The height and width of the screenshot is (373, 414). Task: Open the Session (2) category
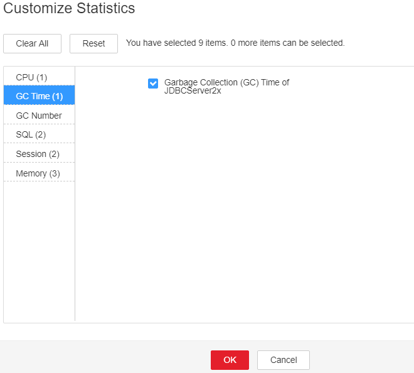(x=39, y=153)
